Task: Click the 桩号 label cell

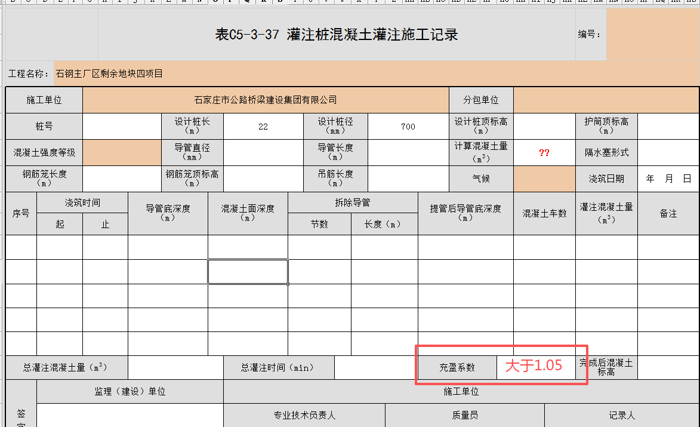Action: pos(44,127)
